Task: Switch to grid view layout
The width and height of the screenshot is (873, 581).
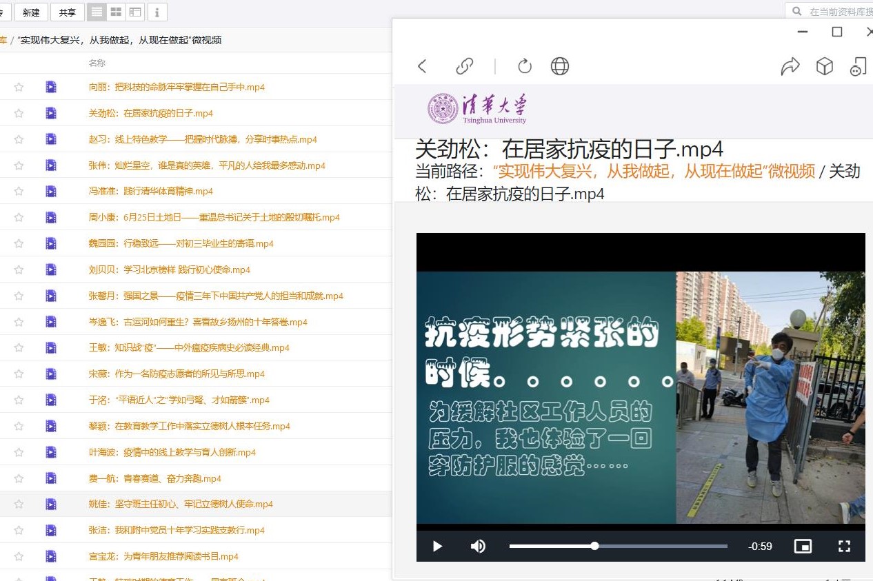Action: [x=116, y=12]
